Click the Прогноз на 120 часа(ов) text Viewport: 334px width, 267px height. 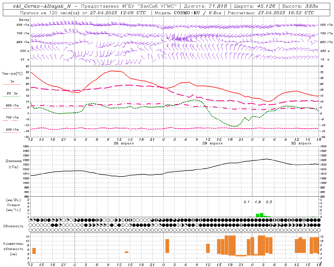pos(50,13)
